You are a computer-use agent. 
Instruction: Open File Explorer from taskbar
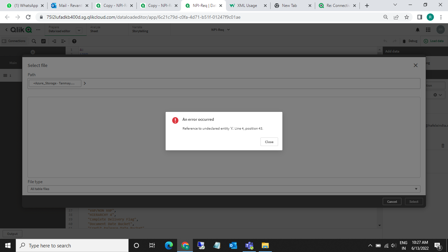pyautogui.click(x=265, y=245)
